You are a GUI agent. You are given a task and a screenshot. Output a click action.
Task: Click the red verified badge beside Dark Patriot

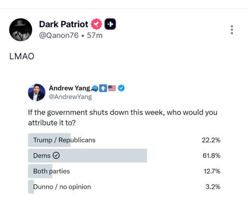tap(96, 24)
